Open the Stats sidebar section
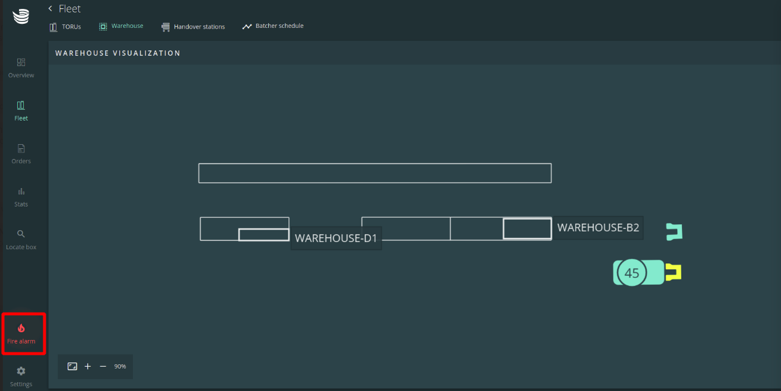Viewport: 781px width, 391px height. 21,196
